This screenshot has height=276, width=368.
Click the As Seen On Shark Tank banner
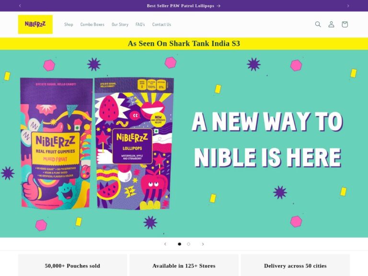point(184,44)
